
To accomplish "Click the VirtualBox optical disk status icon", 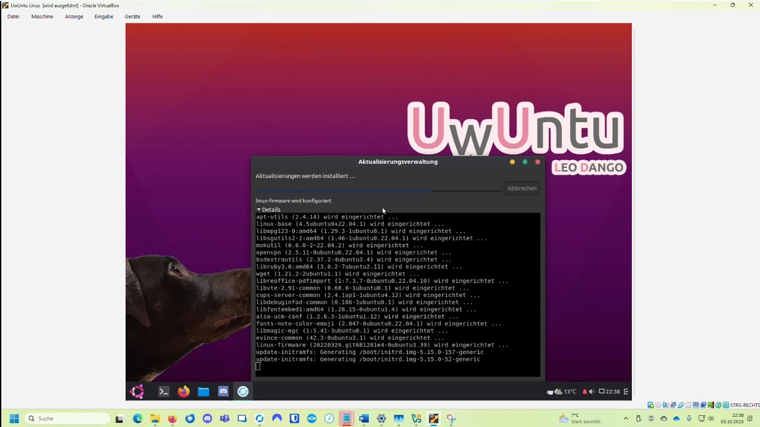I will [658, 405].
